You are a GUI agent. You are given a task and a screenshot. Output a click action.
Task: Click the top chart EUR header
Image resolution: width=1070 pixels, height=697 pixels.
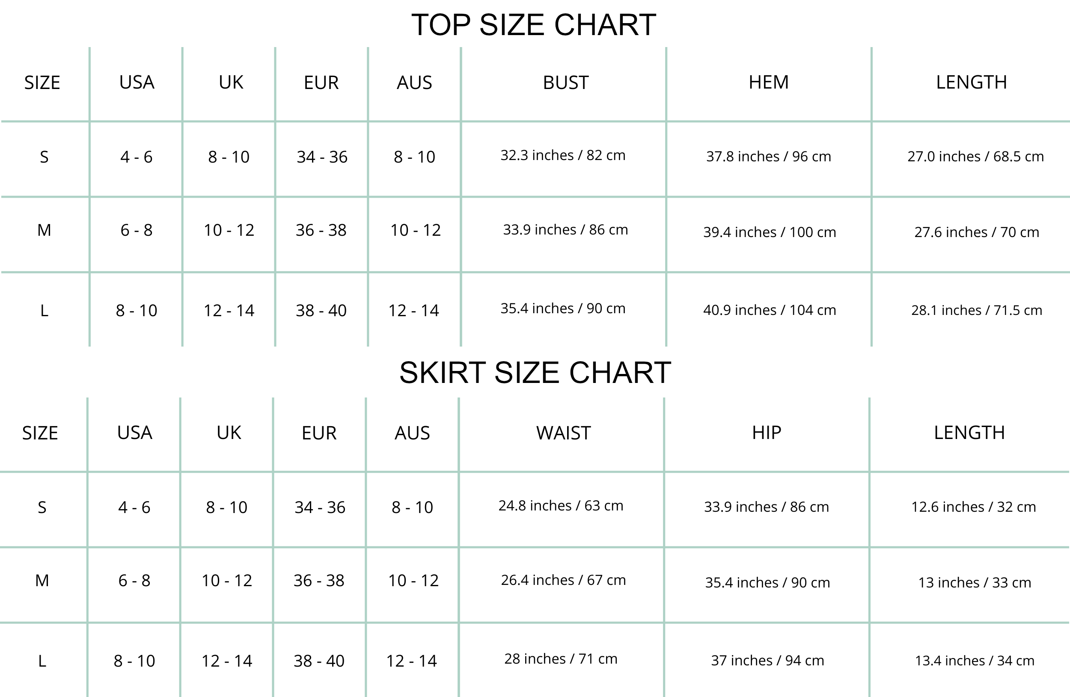[321, 83]
